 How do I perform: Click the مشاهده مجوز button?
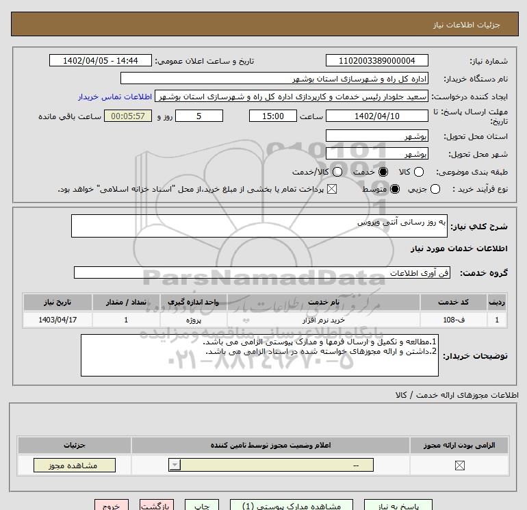click(x=75, y=466)
